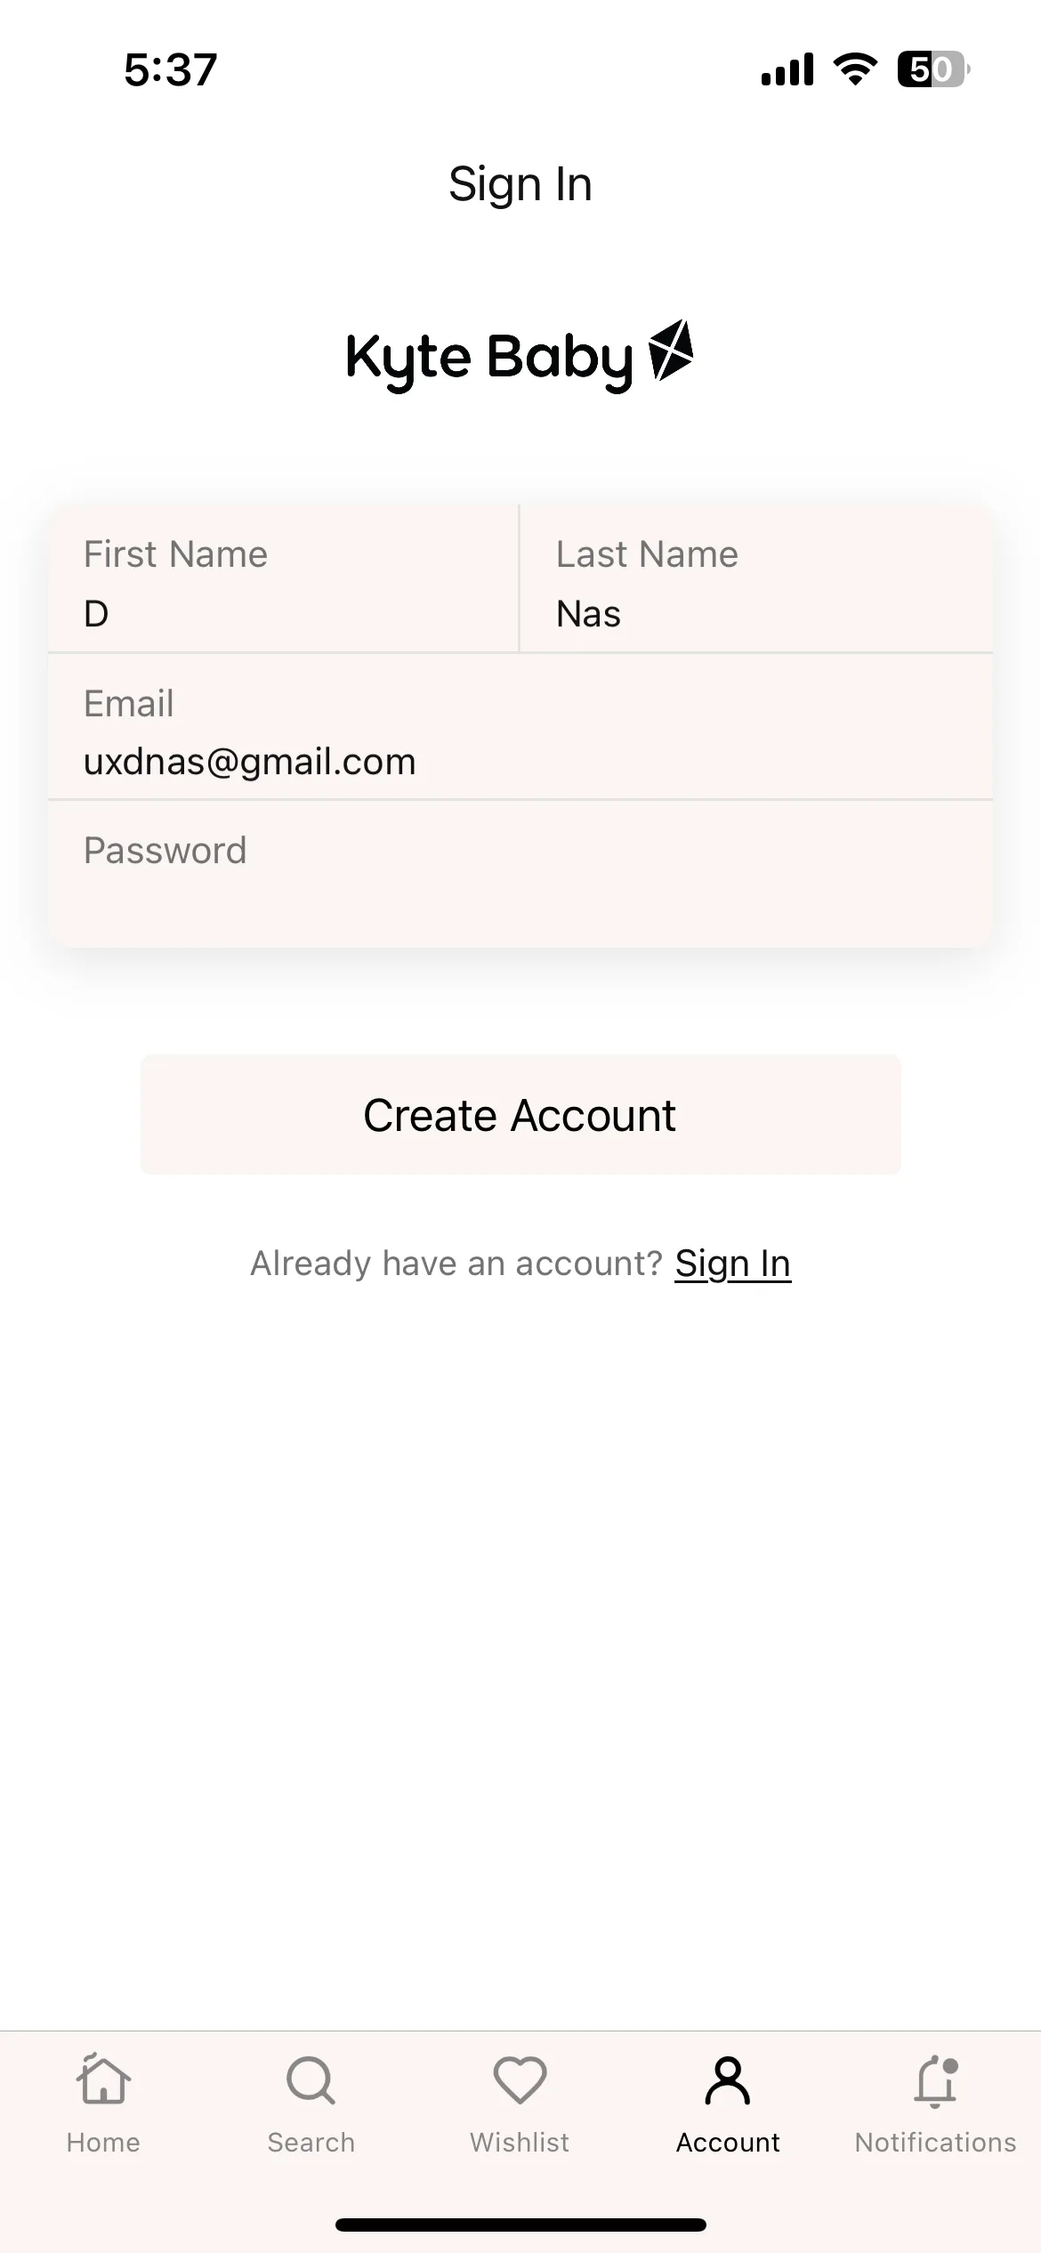This screenshot has height=2253, width=1041.
Task: Select the Password input field
Action: [520, 874]
